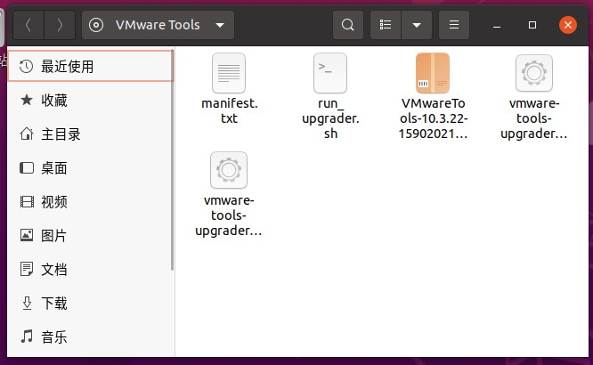Image resolution: width=593 pixels, height=365 pixels.
Task: Toggle the list view button
Action: click(x=385, y=25)
